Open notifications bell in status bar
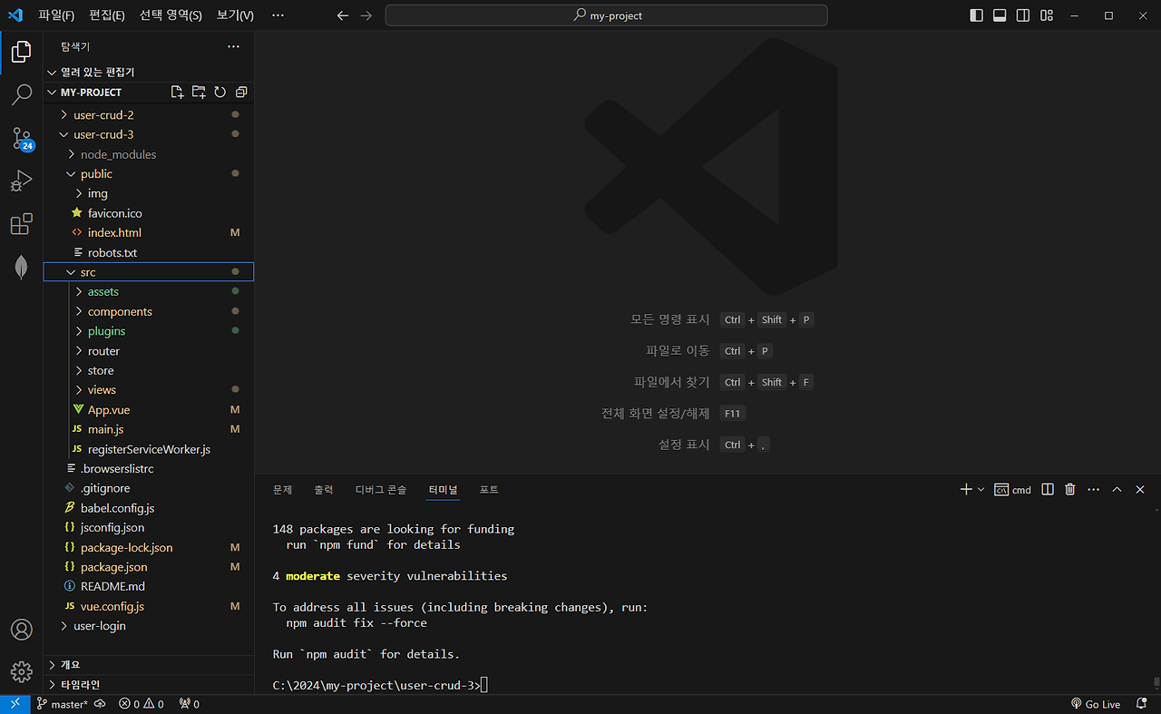This screenshot has width=1161, height=714. (1142, 704)
